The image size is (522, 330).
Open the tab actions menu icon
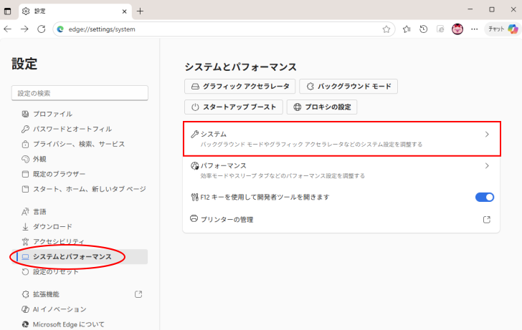coord(8,11)
